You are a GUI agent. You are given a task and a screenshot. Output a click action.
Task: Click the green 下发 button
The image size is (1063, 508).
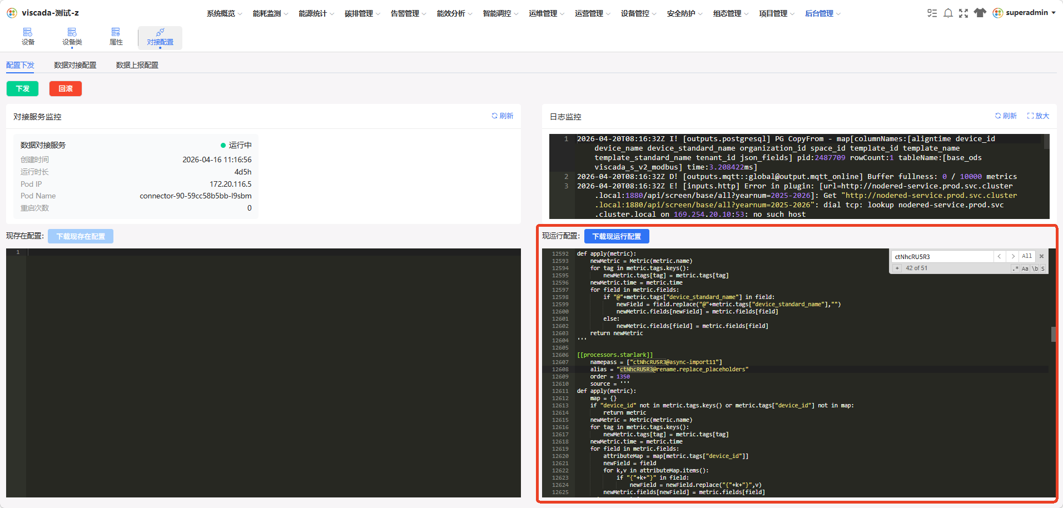[22, 88]
